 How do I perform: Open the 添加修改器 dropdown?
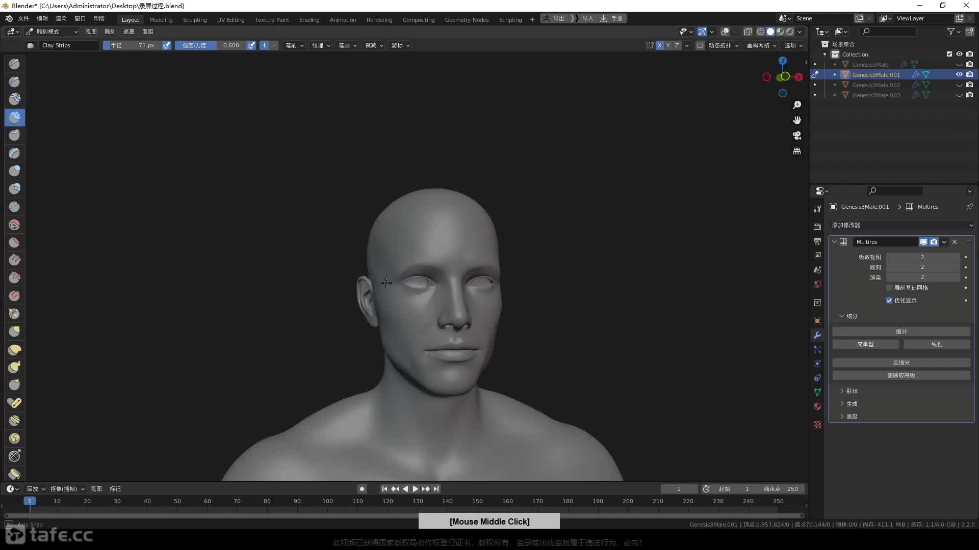pyautogui.click(x=902, y=225)
